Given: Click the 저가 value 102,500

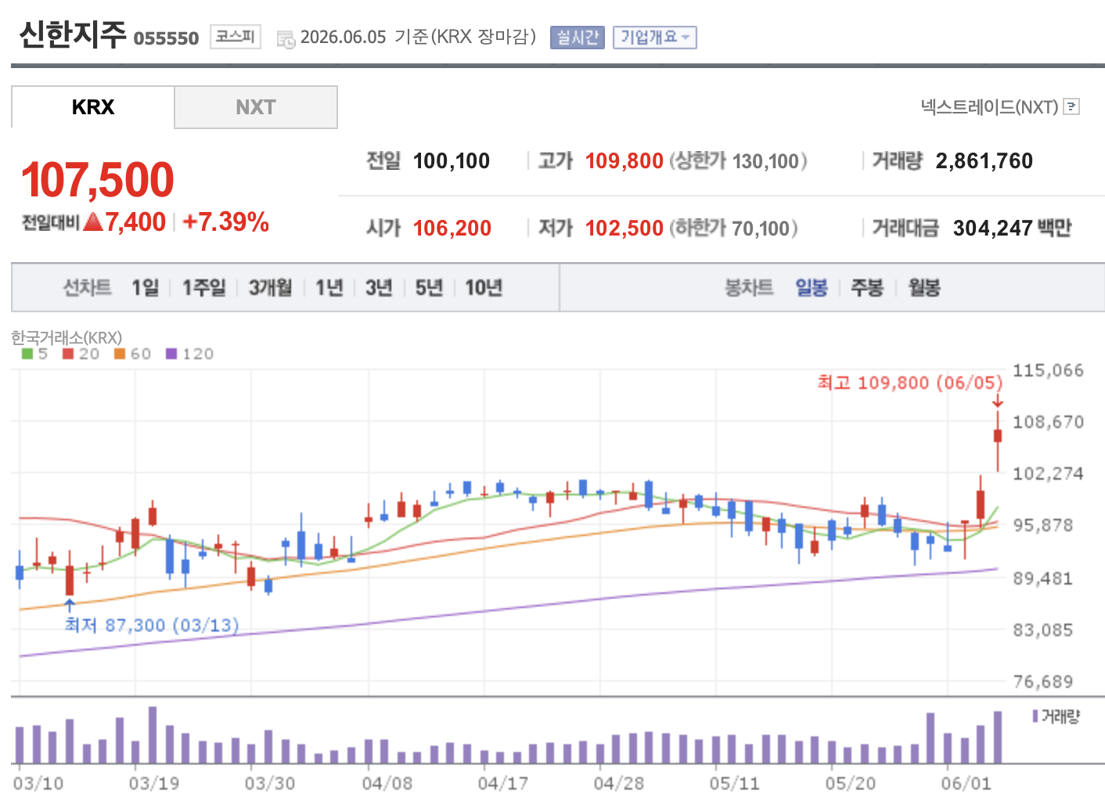Looking at the screenshot, I should click(x=624, y=228).
